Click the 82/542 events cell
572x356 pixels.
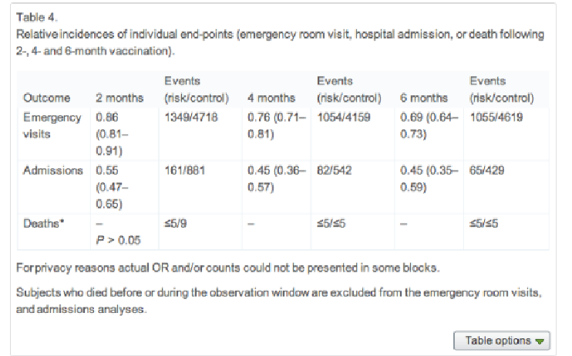pyautogui.click(x=333, y=171)
